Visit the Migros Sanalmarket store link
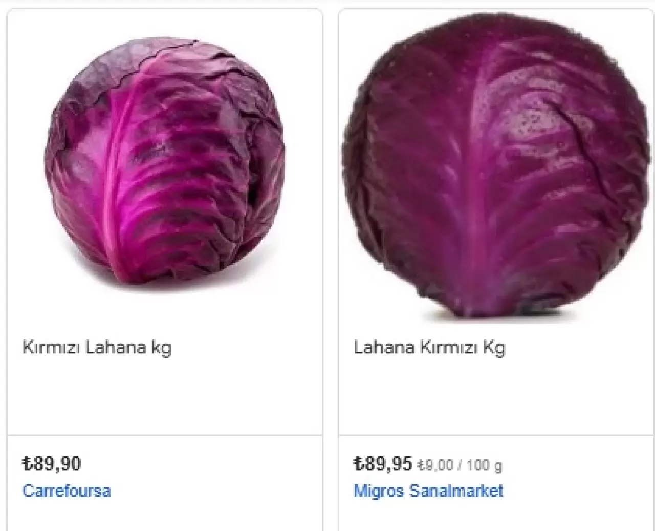This screenshot has height=531, width=655. (428, 491)
